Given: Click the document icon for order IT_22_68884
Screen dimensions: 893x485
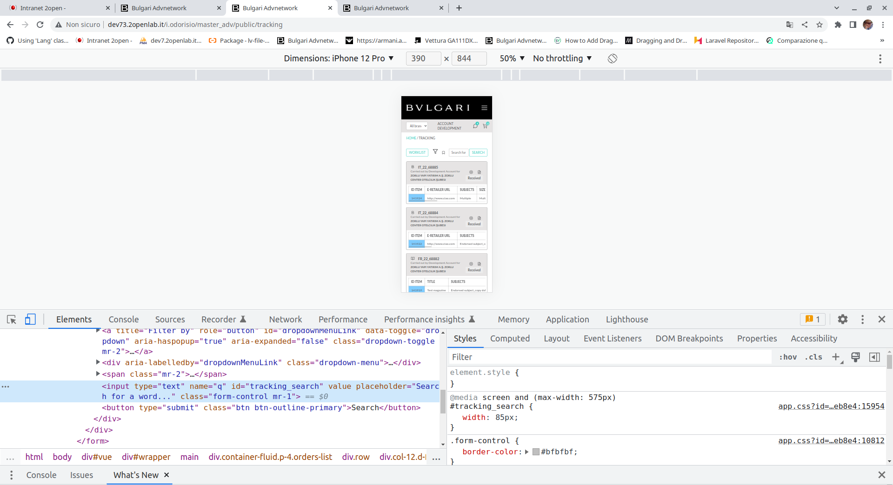Looking at the screenshot, I should pos(479,218).
